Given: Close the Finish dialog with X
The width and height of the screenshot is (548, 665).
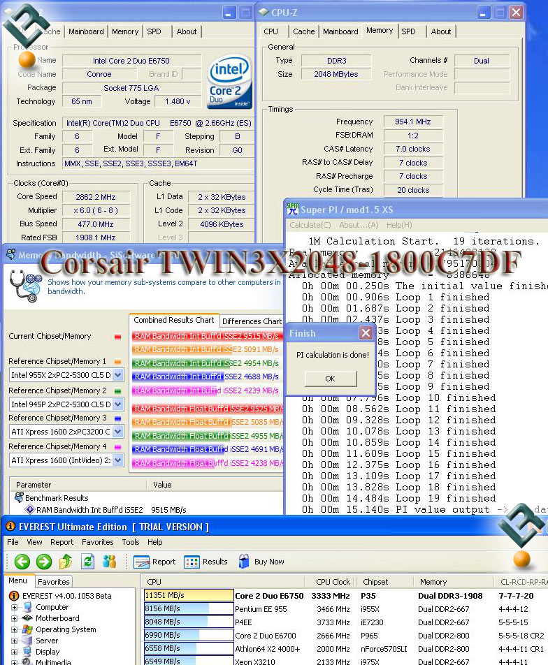Looking at the screenshot, I should click(366, 333).
